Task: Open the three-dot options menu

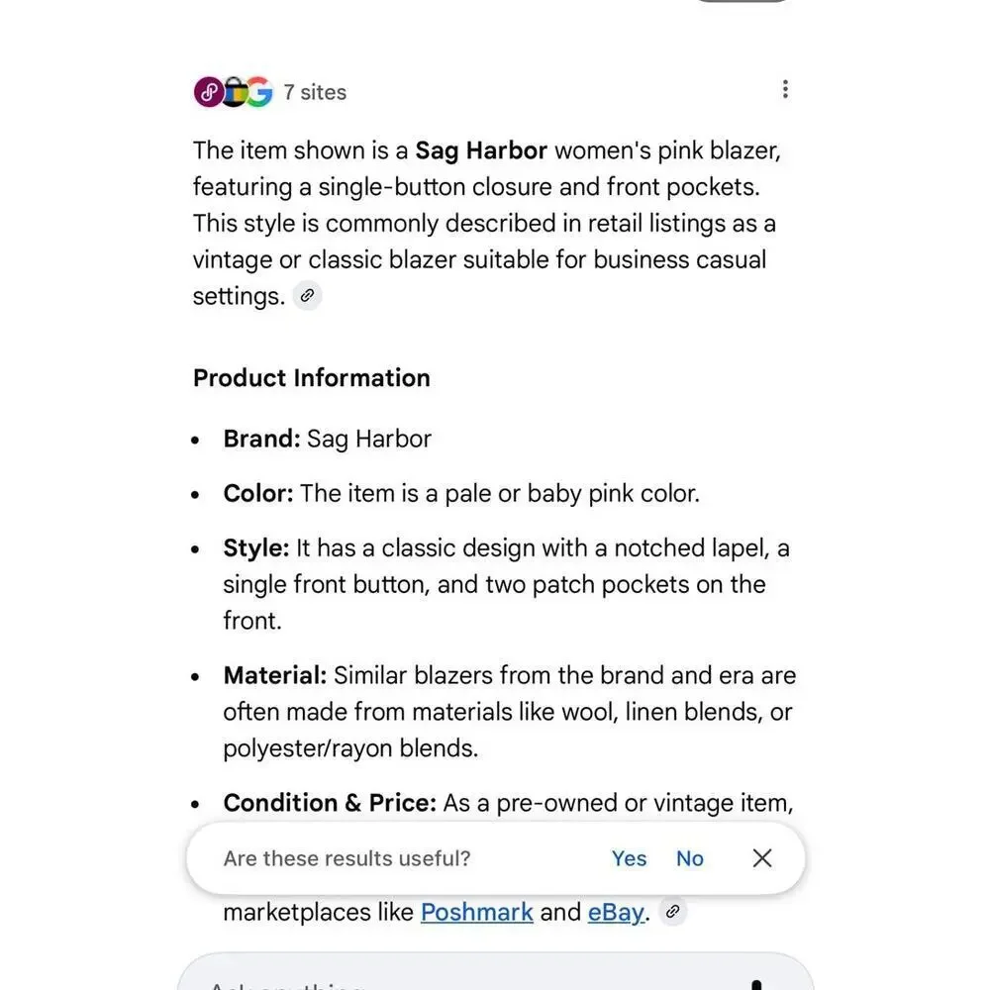Action: coord(785,90)
